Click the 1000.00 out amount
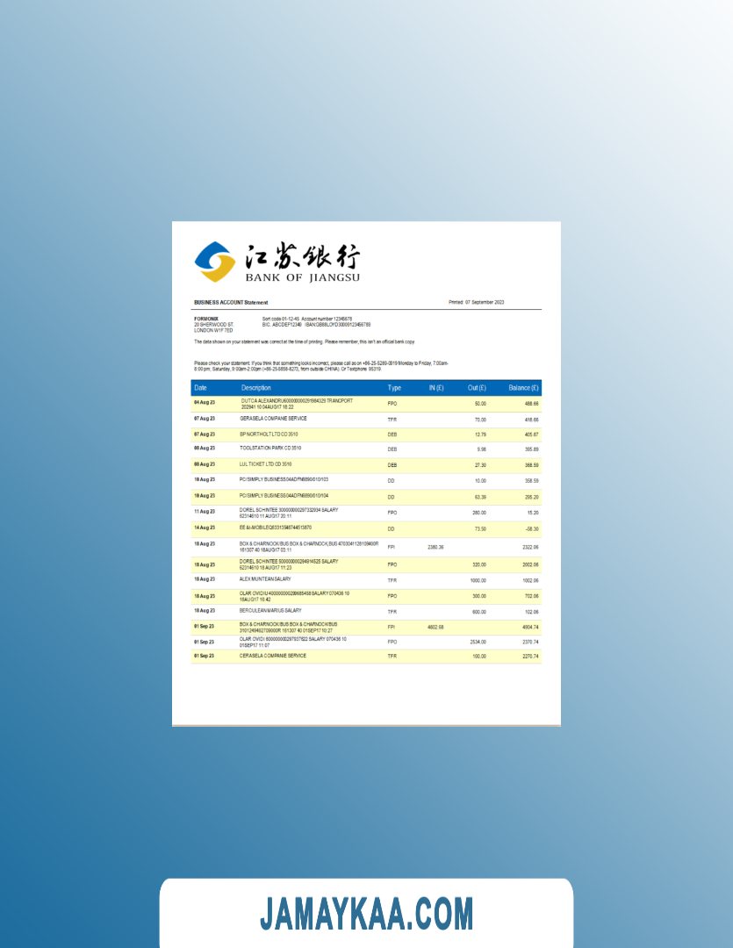This screenshot has height=948, width=733. (478, 580)
